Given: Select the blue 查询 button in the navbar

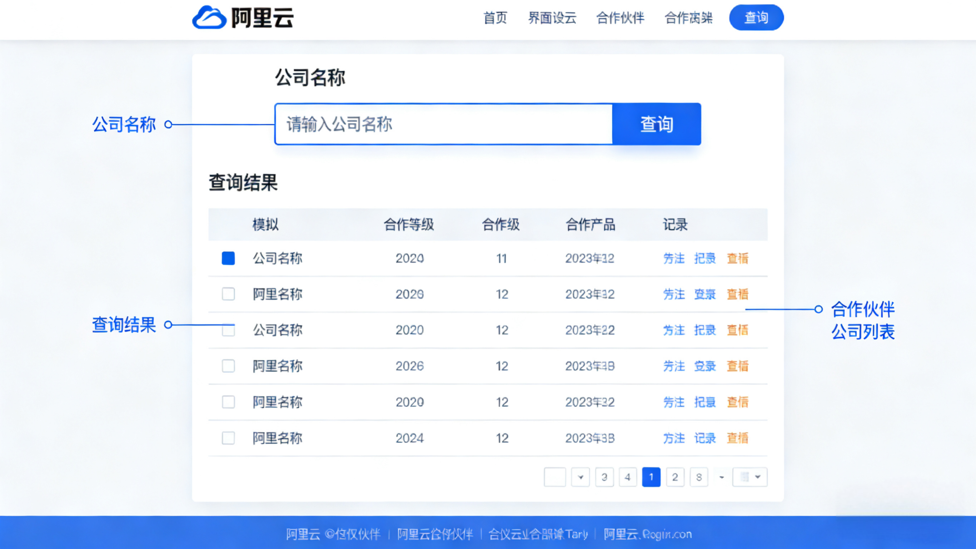Looking at the screenshot, I should tap(756, 17).
